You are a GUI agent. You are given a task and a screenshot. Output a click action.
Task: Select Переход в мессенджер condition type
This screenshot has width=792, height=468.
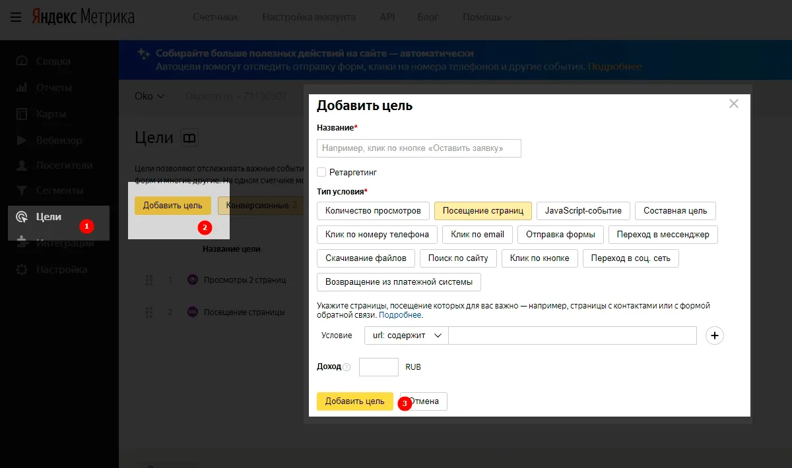click(x=663, y=234)
